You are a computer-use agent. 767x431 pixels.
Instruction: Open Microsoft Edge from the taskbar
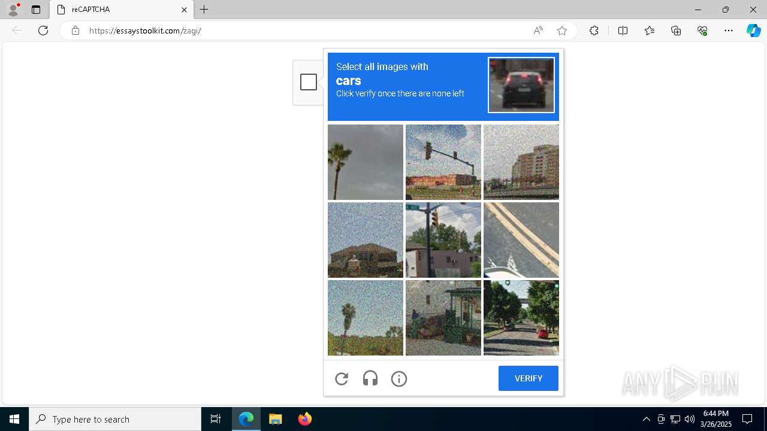click(x=246, y=419)
